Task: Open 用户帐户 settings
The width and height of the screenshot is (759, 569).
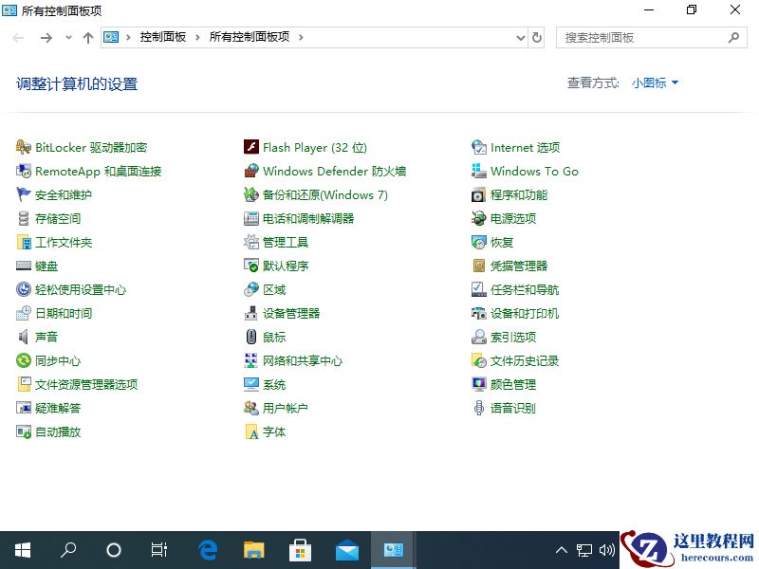Action: tap(279, 408)
